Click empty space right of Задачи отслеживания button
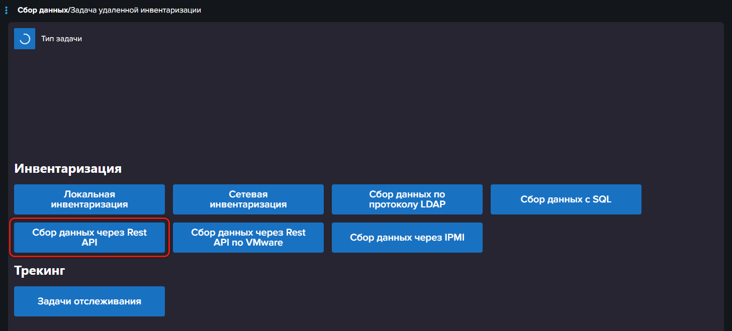Viewport: 732px width, 331px height. pos(402,301)
